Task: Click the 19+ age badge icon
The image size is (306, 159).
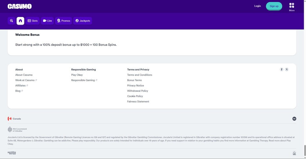Action: click(x=294, y=119)
